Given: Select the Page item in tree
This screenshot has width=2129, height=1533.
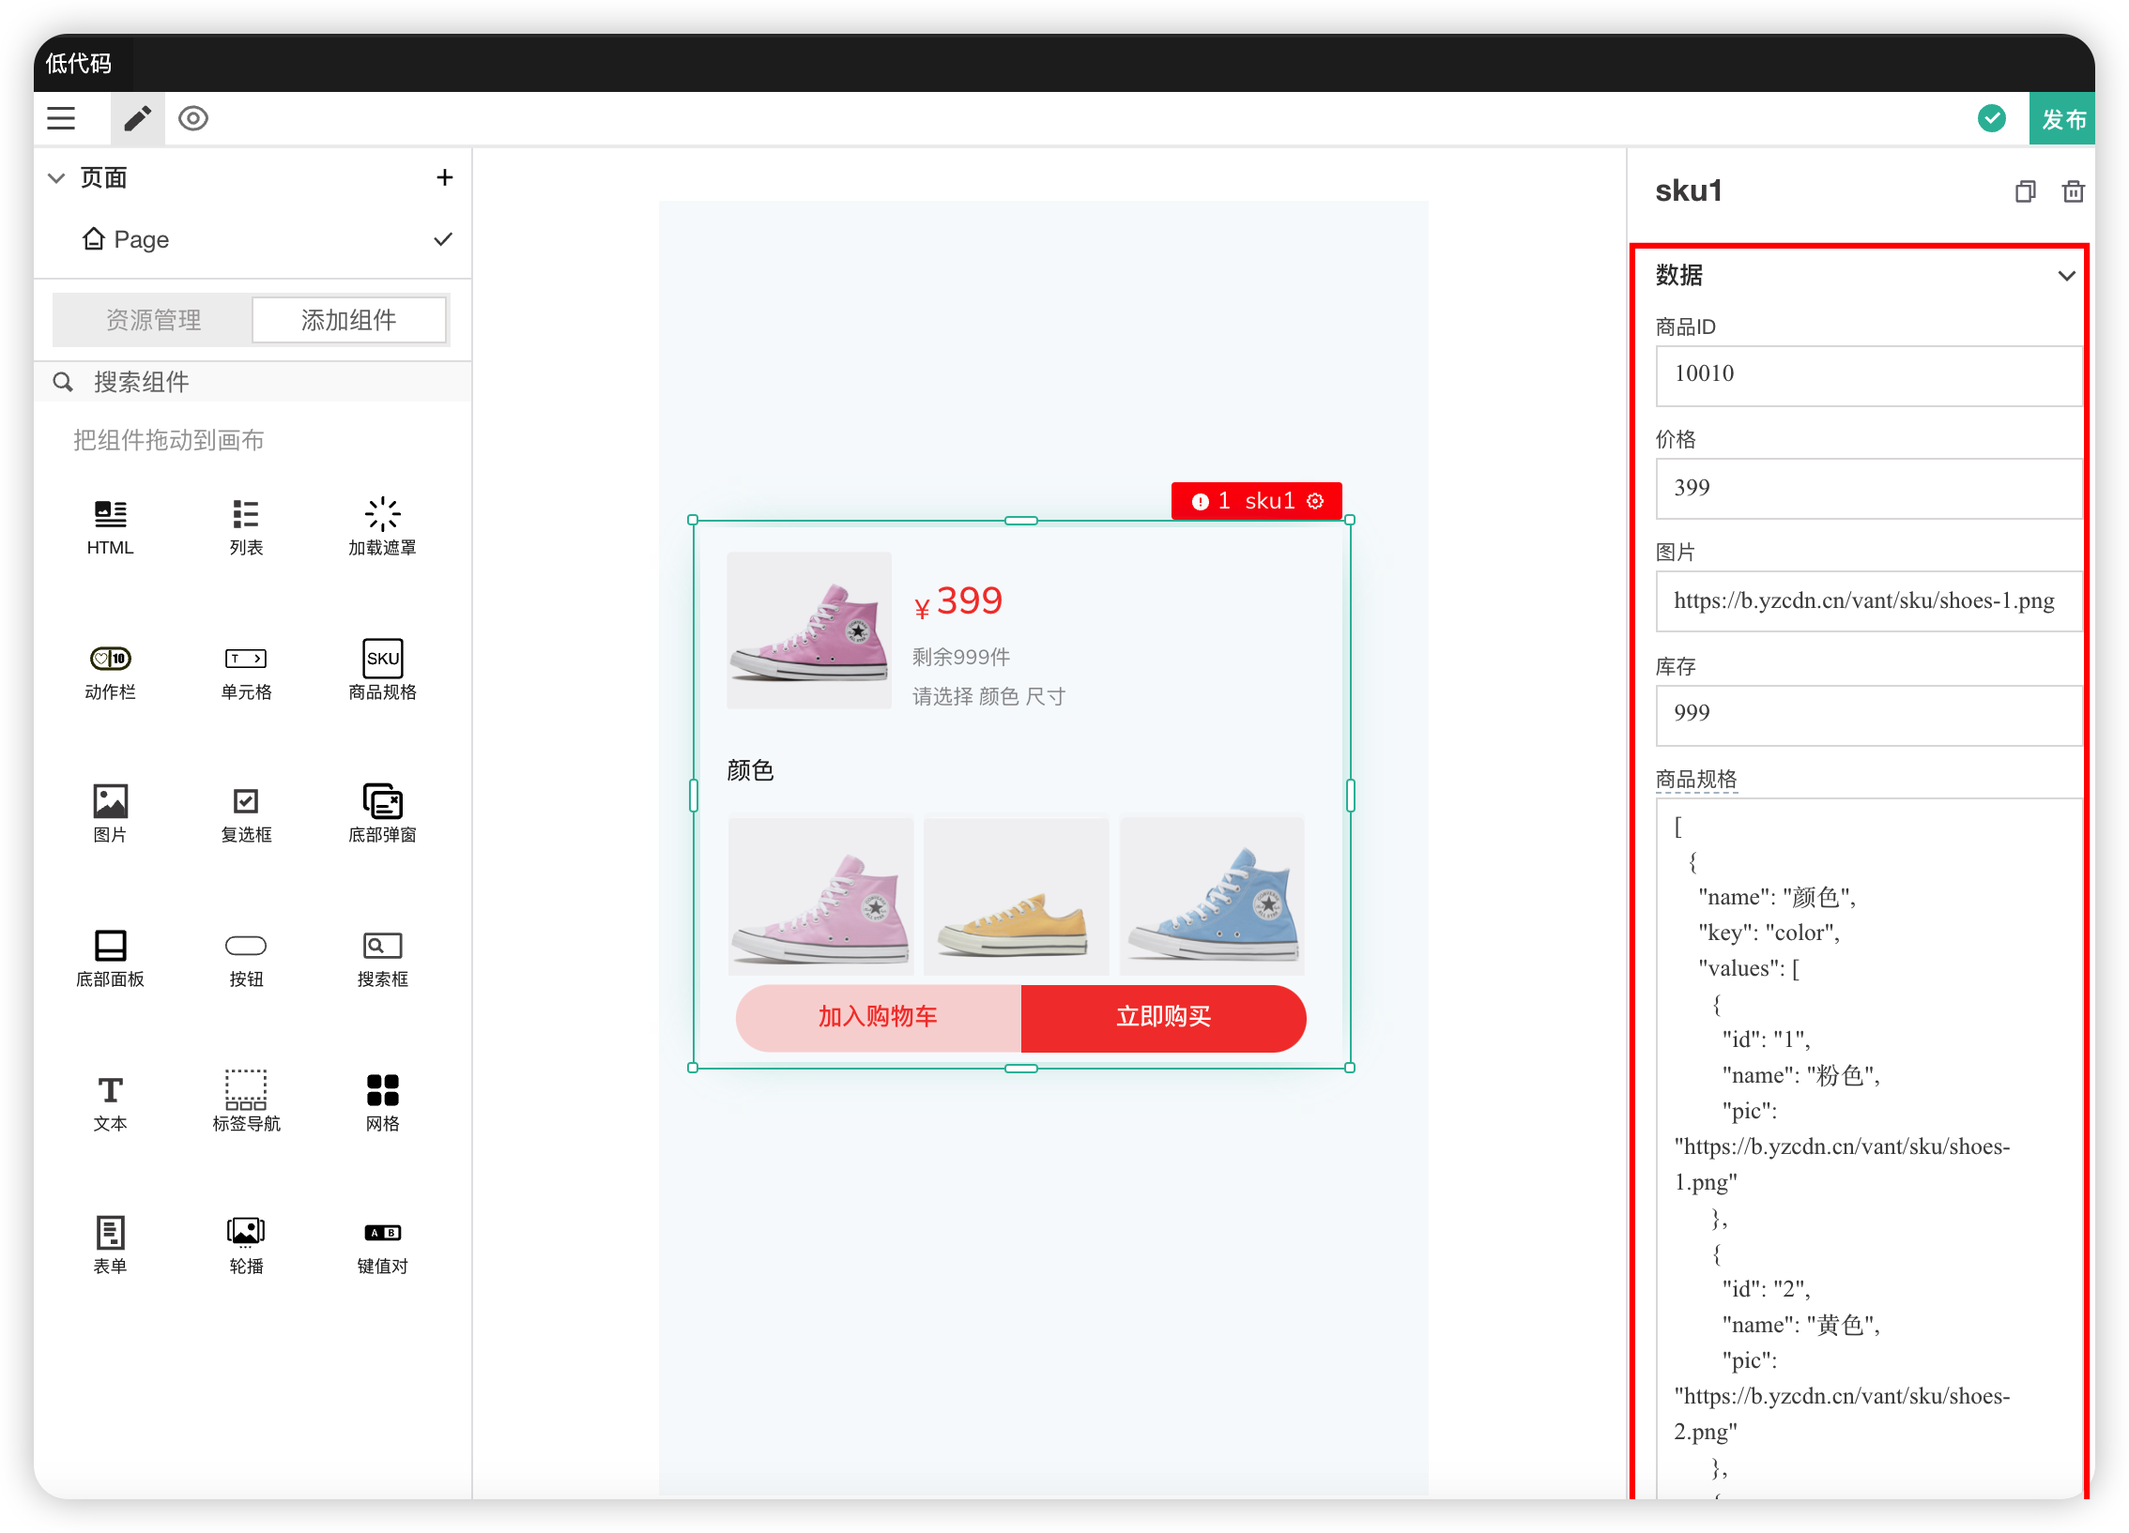Looking at the screenshot, I should coord(141,239).
